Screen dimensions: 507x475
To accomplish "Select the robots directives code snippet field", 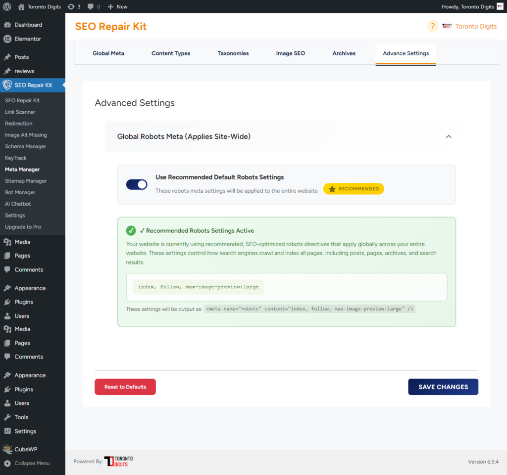I will (x=198, y=286).
